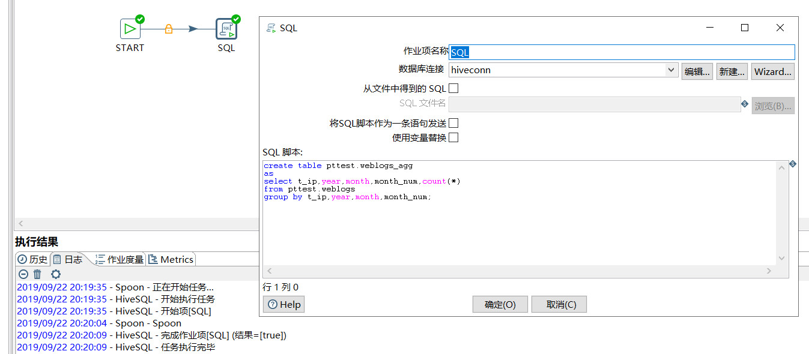Click the log line 'HiveSQL - 开始执行任务'

pos(116,299)
